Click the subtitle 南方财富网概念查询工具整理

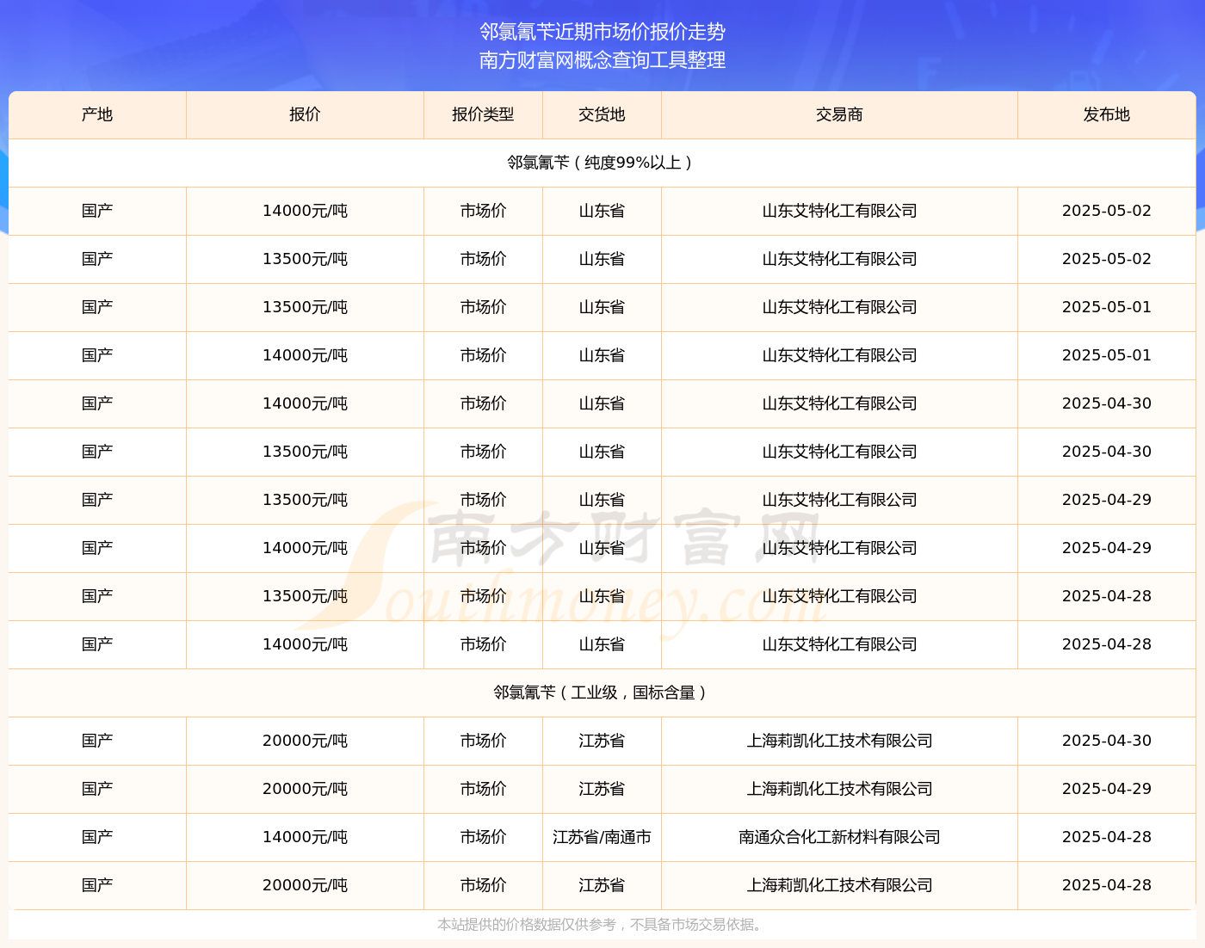tap(602, 60)
